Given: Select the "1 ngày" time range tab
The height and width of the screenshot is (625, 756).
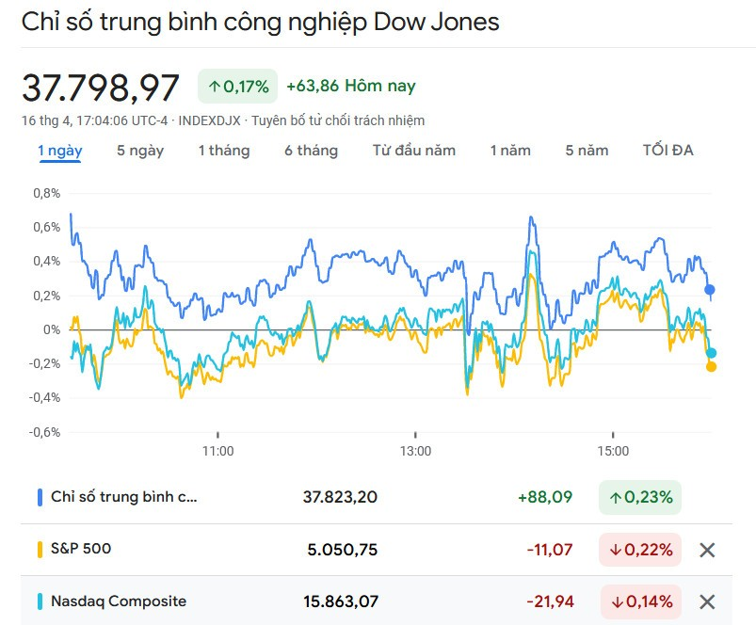Looking at the screenshot, I should [x=60, y=151].
